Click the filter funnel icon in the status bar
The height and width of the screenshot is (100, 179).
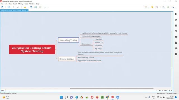[x=157, y=91]
